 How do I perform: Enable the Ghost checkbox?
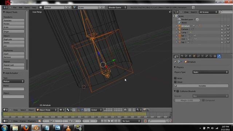pos(175,82)
